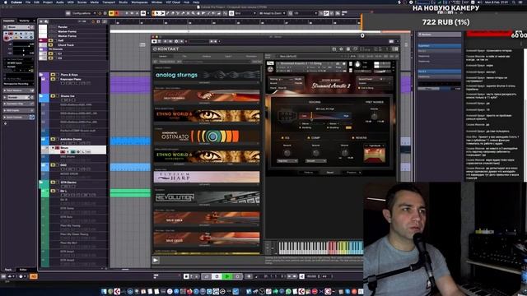
Task: Click the reverb room thumbnail image
Action: [375, 155]
